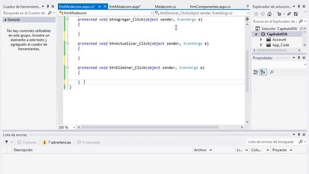Click the Account folder icon
The height and width of the screenshot is (174, 309).
268,40
